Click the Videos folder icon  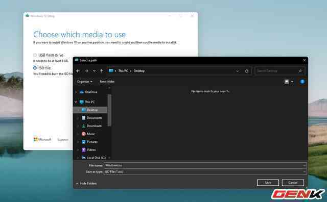[x=84, y=150]
